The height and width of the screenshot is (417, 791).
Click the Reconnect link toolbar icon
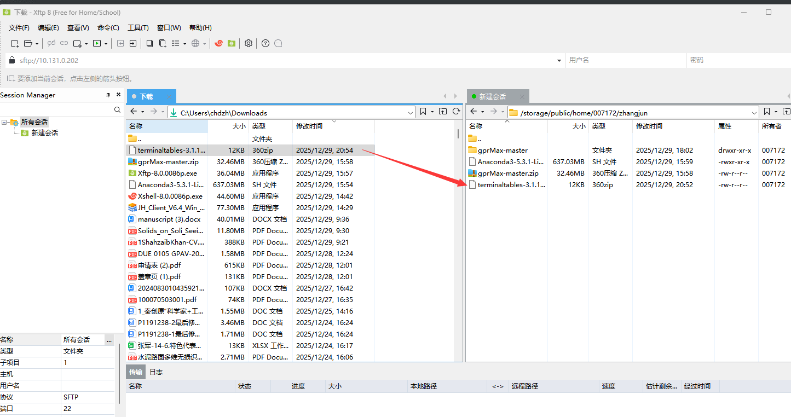click(x=64, y=43)
